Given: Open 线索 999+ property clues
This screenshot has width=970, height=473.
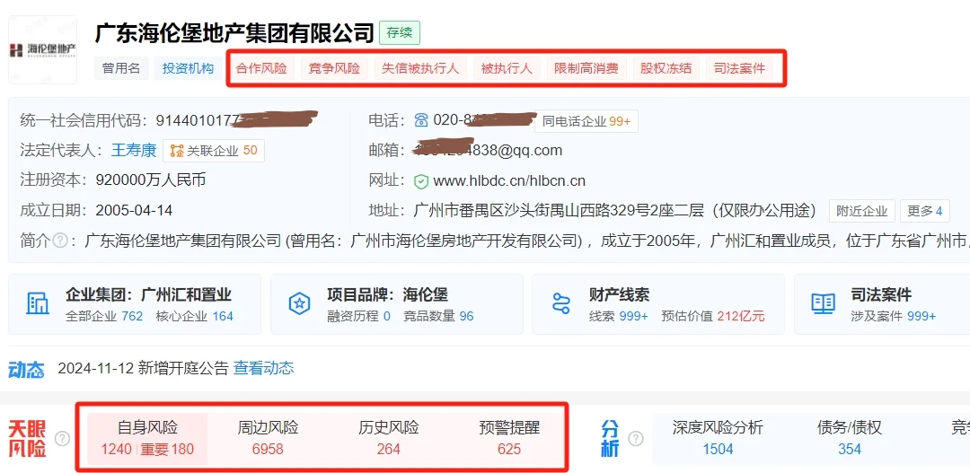Looking at the screenshot, I should click(619, 316).
